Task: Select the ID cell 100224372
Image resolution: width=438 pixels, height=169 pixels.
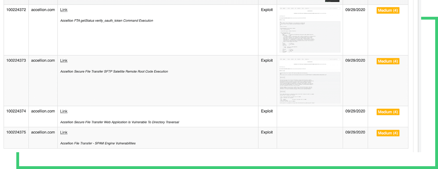Action: (x=16, y=10)
